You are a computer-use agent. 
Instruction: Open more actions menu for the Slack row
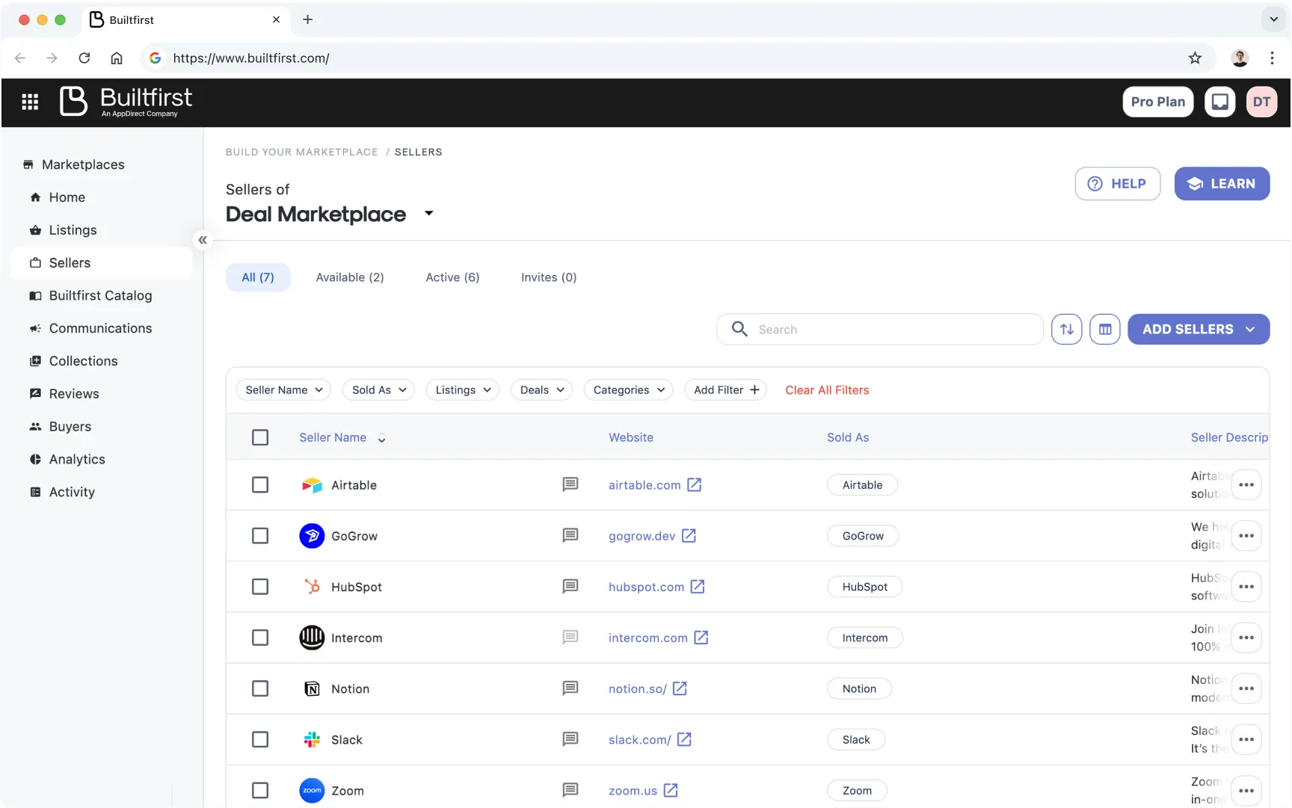click(x=1246, y=739)
